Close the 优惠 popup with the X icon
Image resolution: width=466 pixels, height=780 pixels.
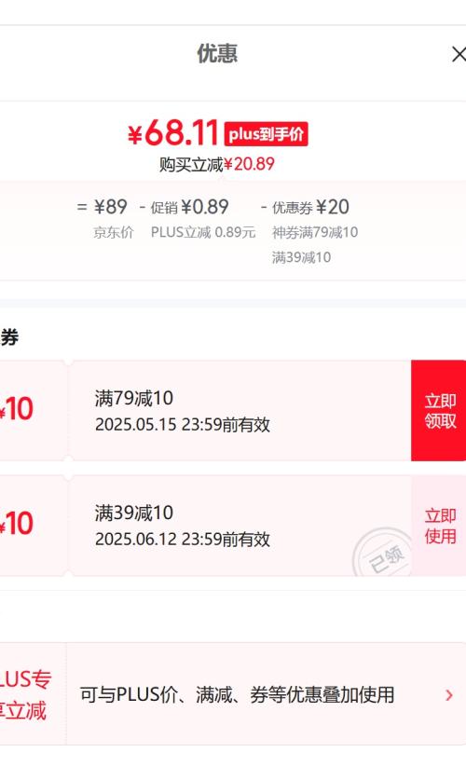459,54
